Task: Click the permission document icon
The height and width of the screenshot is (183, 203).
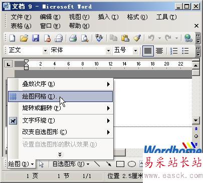Action: coord(47,38)
